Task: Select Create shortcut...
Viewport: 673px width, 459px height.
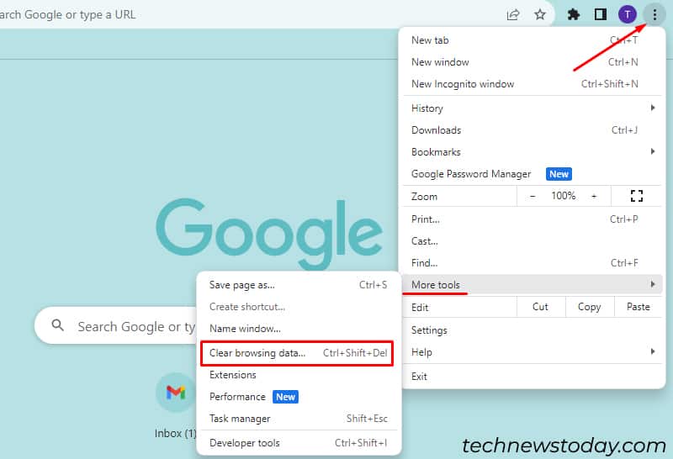Action: (299, 307)
